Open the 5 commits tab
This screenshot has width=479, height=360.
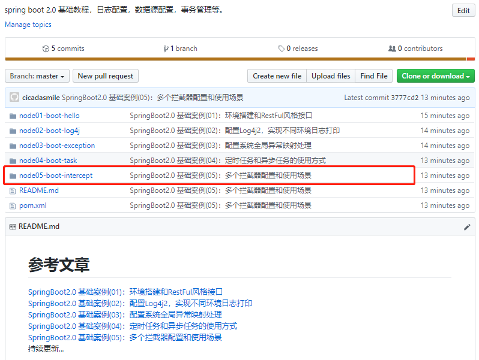pyautogui.click(x=64, y=49)
